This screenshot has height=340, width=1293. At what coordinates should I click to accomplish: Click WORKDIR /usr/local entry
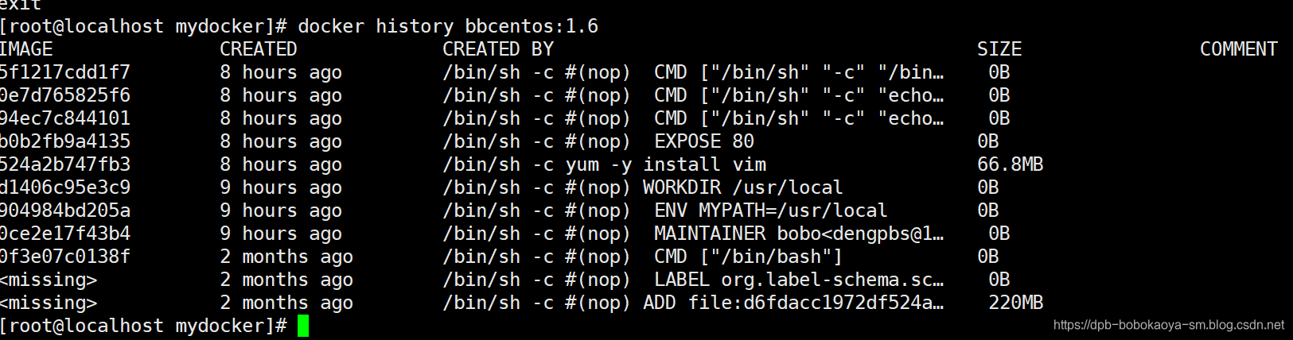pos(743,187)
